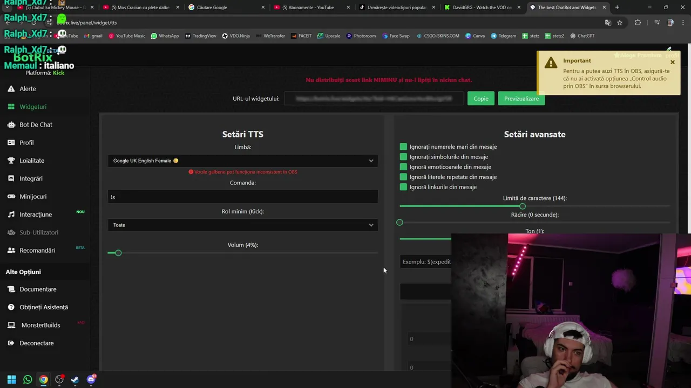Open the Upscale bookmark
Image resolution: width=691 pixels, height=388 pixels.
[x=329, y=36]
